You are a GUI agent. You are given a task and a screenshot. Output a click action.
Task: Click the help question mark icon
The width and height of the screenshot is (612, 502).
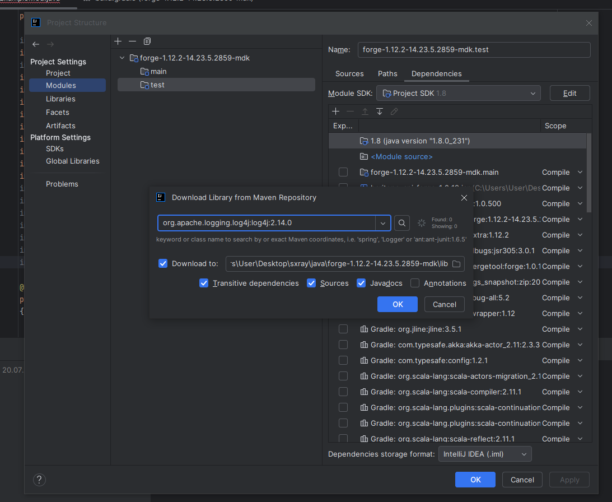point(39,480)
